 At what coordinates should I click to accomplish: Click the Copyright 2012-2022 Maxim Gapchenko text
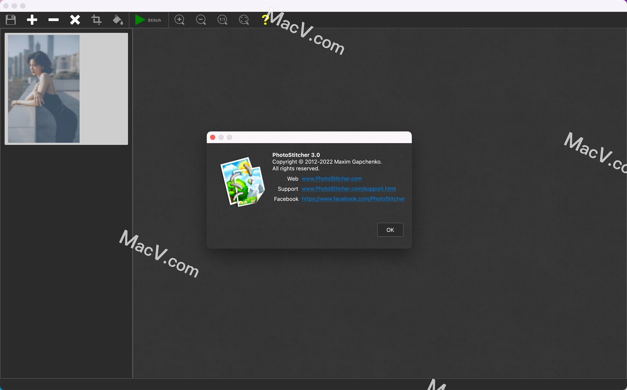click(x=327, y=162)
